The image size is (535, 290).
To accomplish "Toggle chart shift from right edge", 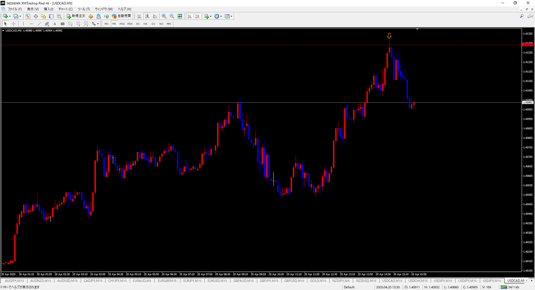I will point(197,16).
